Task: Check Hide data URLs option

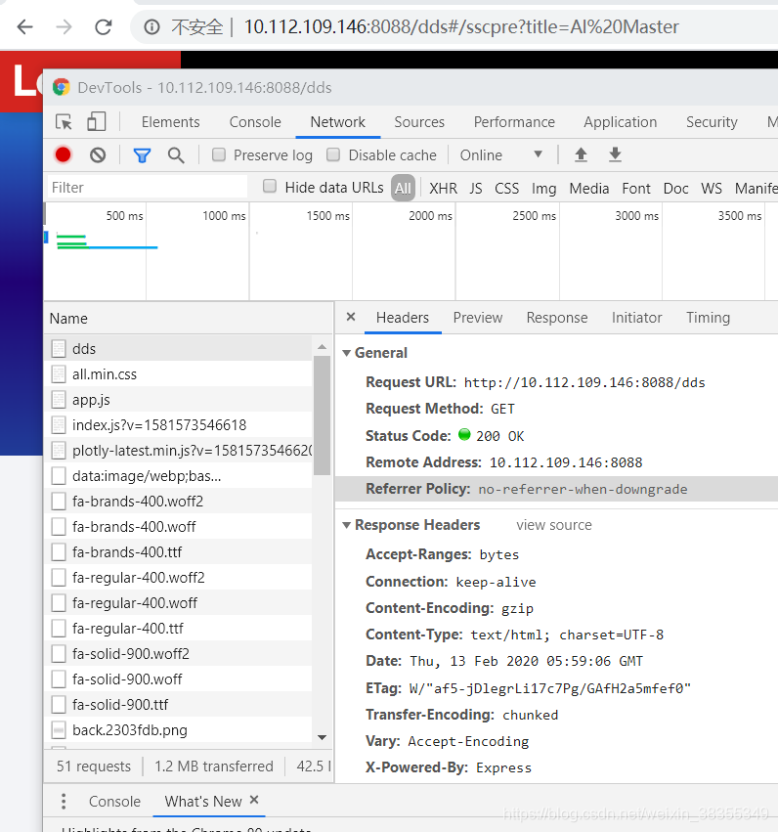Action: pyautogui.click(x=270, y=186)
